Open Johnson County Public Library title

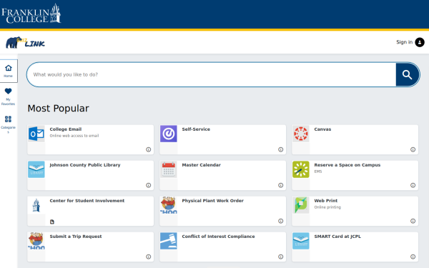pos(85,165)
